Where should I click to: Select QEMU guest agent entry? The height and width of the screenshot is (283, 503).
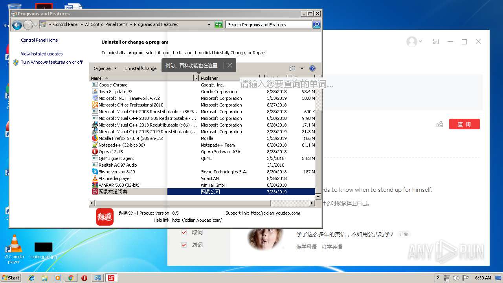point(116,158)
